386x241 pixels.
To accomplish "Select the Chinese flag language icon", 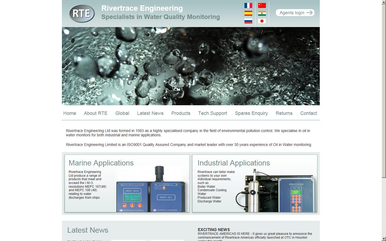I will [262, 5].
